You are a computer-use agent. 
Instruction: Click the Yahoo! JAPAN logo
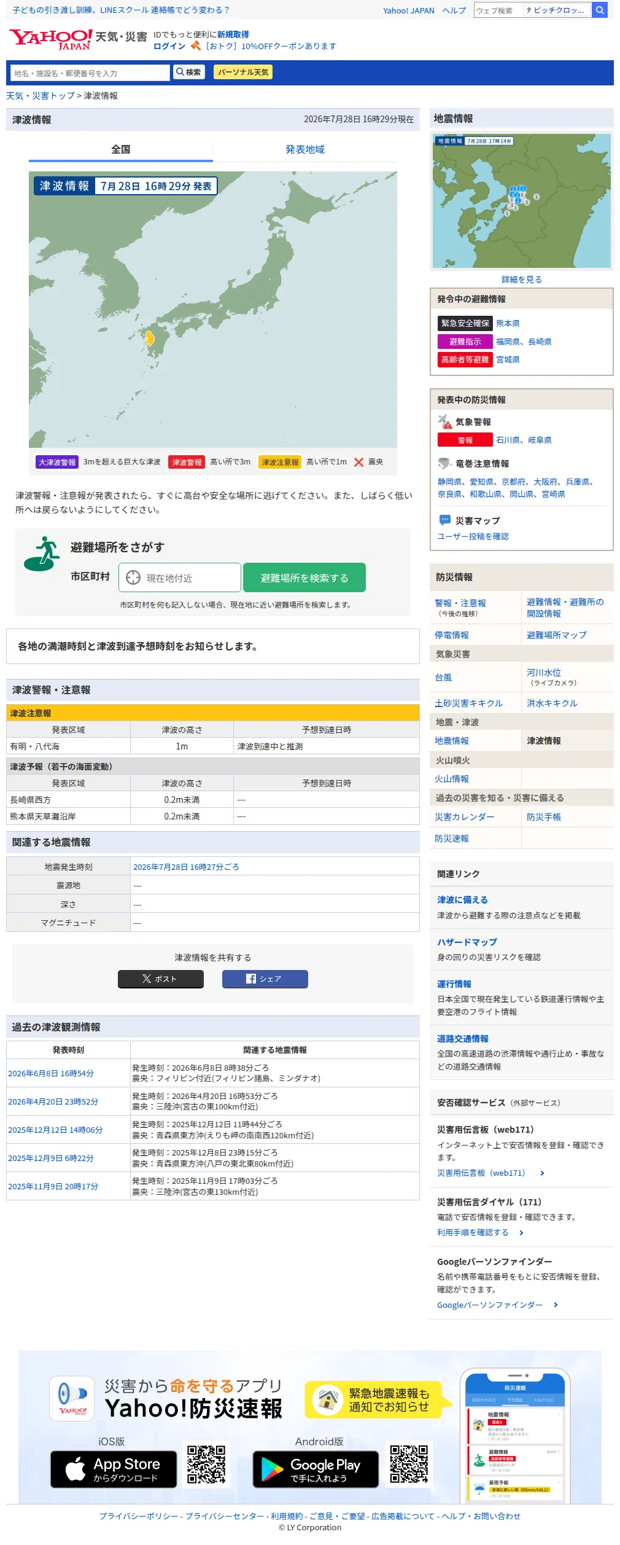click(x=50, y=39)
